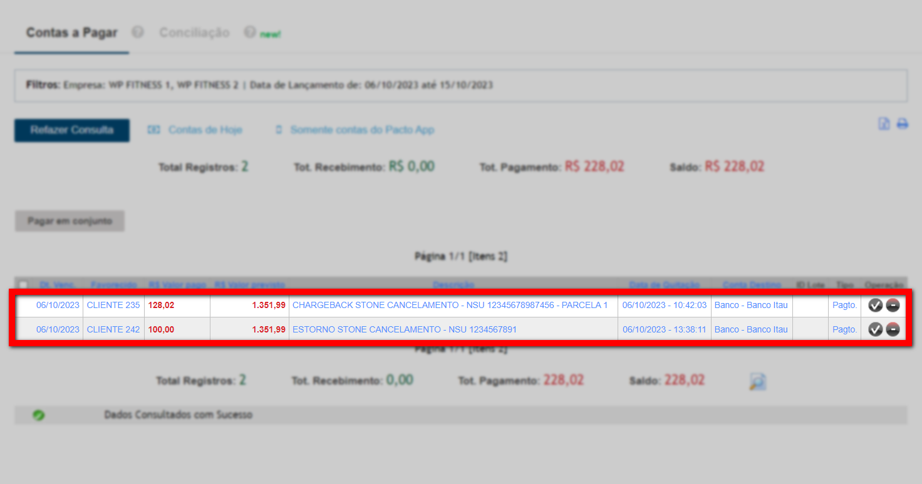Viewport: 922px width, 484px height.
Task: Click the export file icon beside printer
Action: point(884,124)
